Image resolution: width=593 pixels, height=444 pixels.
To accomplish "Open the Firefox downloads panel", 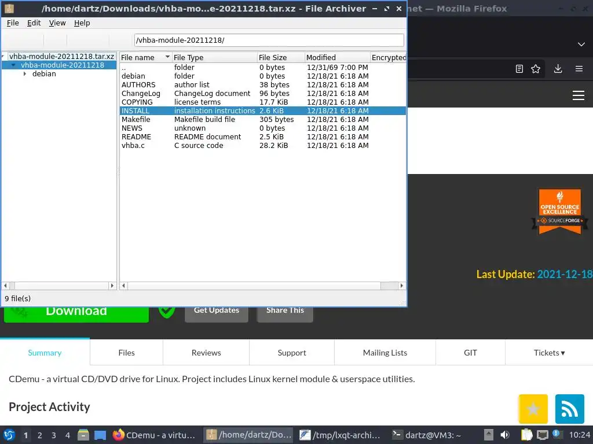I will (x=558, y=69).
